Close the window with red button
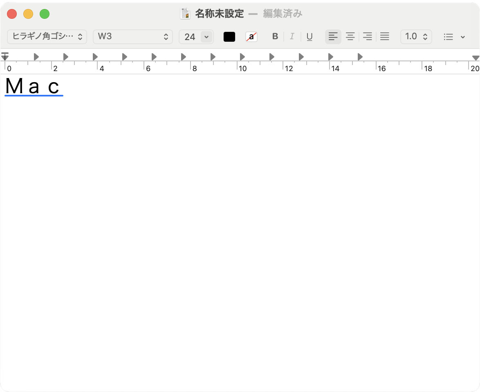This screenshot has height=392, width=480. pyautogui.click(x=12, y=14)
